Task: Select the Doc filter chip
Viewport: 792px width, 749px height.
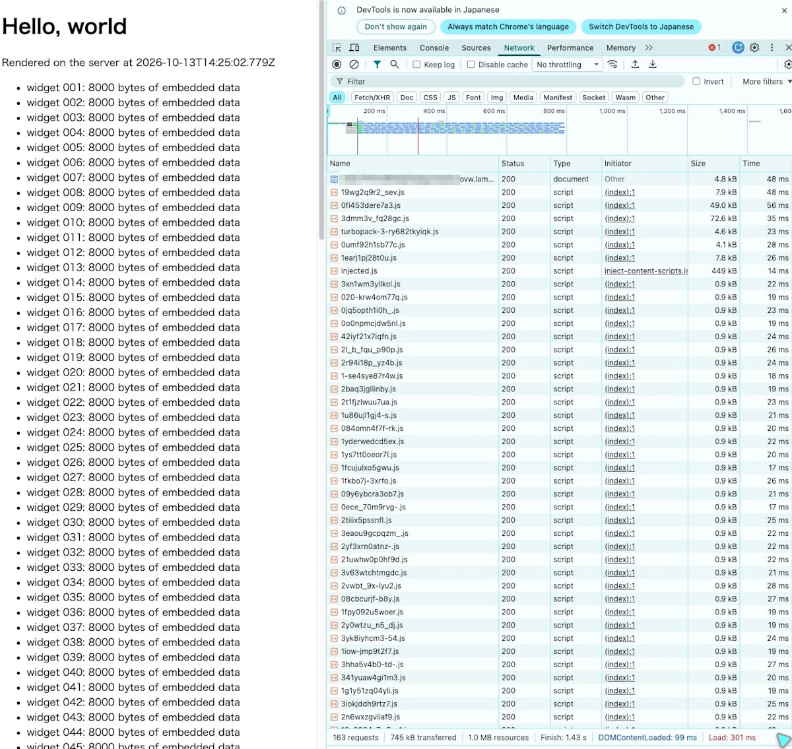Action: point(407,97)
